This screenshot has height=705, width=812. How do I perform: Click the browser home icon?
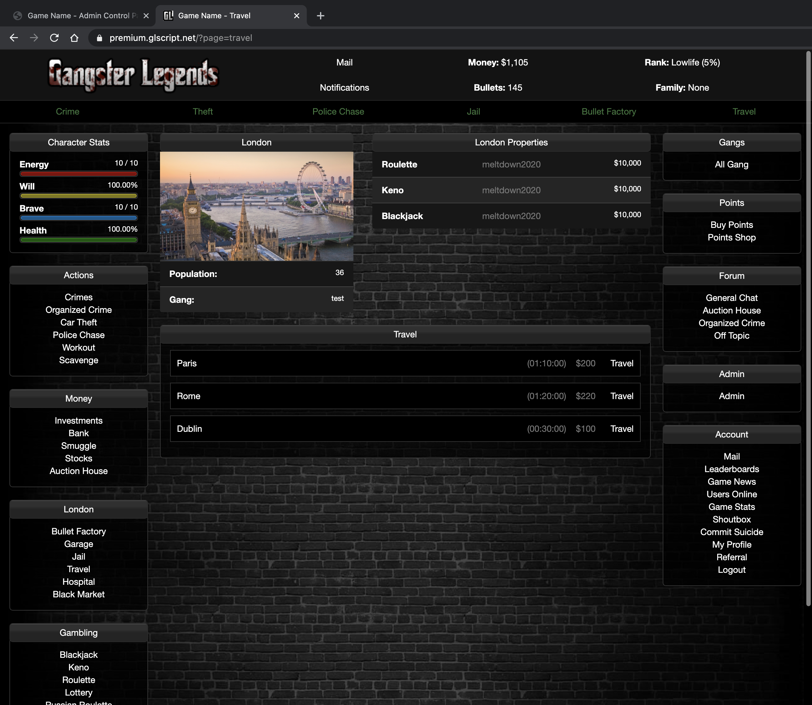pyautogui.click(x=74, y=38)
